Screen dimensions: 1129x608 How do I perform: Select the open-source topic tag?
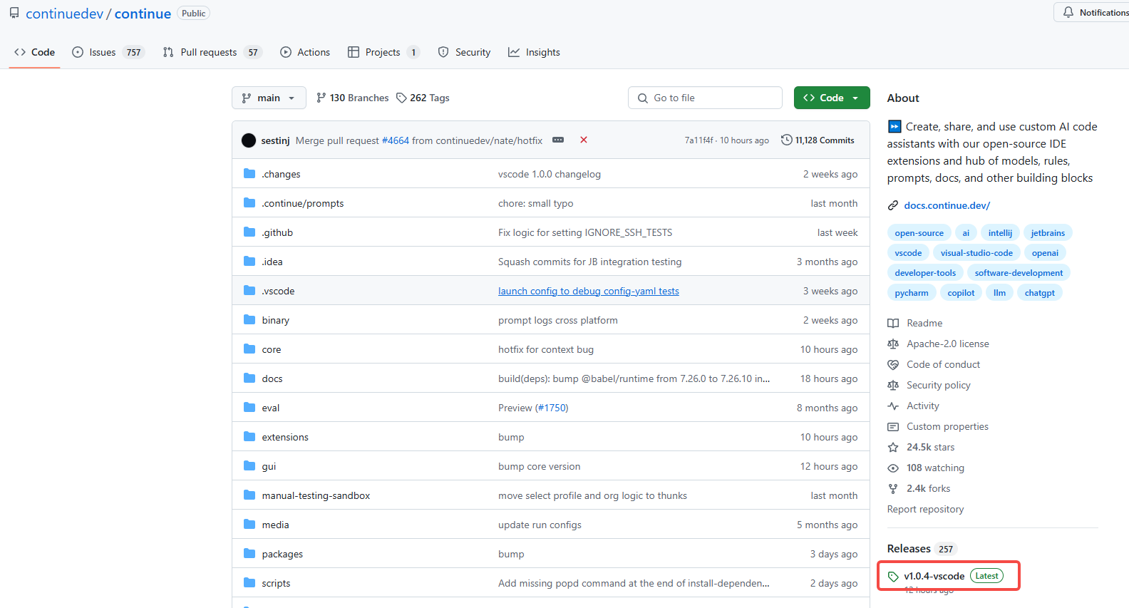coord(919,233)
